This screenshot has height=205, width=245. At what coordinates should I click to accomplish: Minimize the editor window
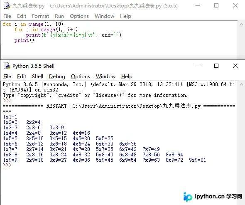point(198,6)
